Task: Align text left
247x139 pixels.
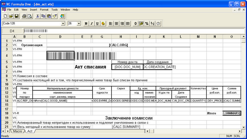Action: click(110, 24)
